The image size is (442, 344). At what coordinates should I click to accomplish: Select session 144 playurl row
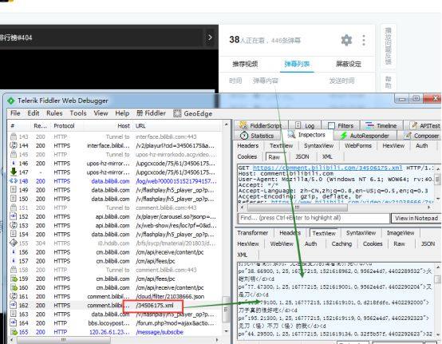tap(115, 146)
